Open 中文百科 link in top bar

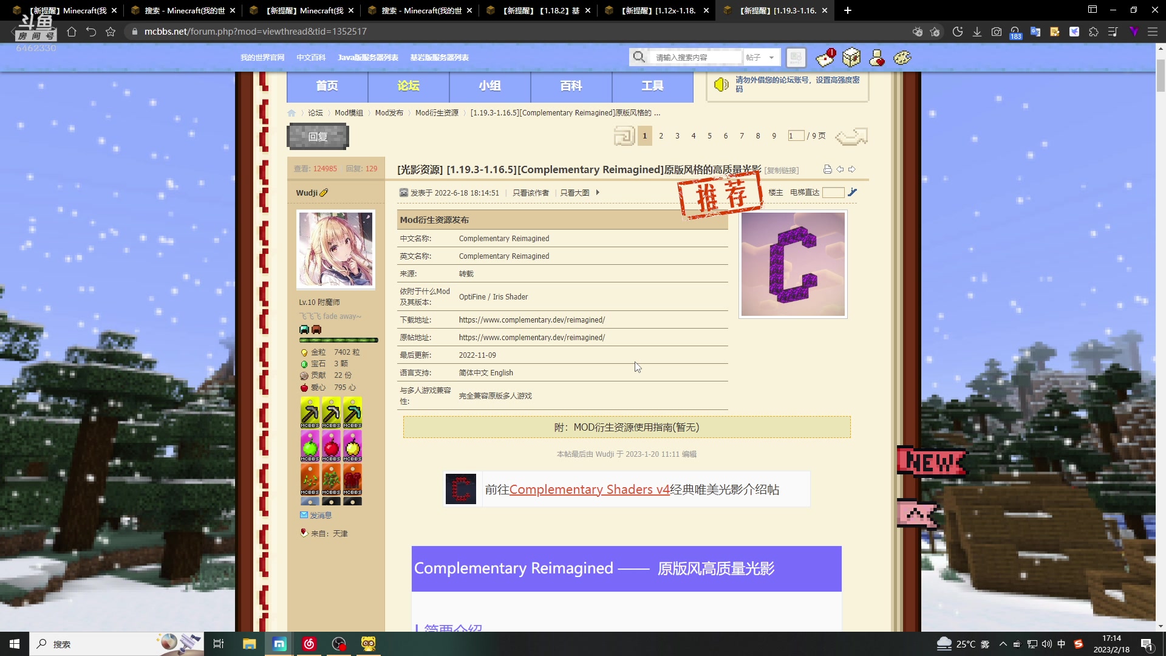click(311, 58)
